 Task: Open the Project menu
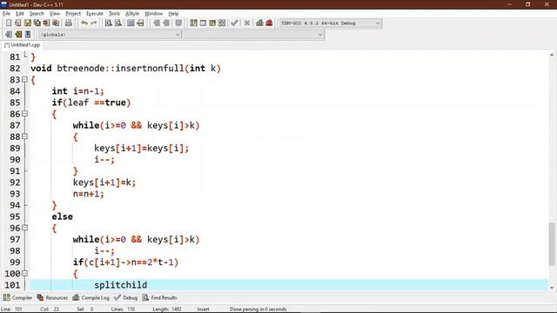[73, 14]
